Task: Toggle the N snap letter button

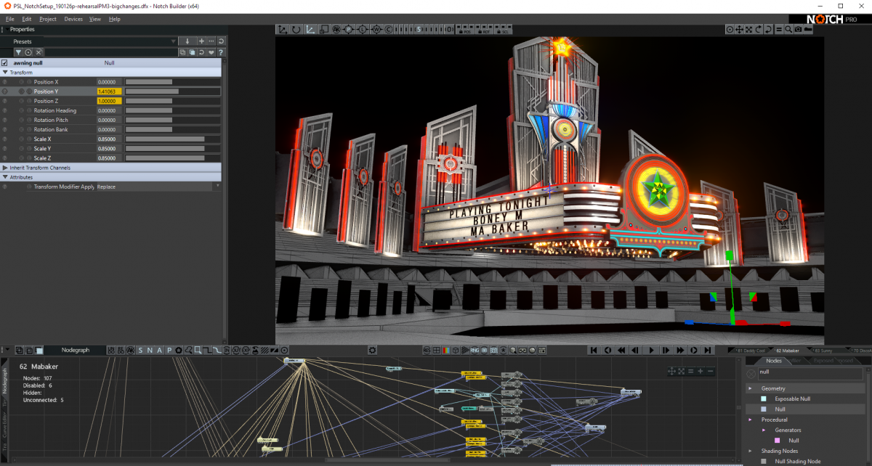Action: pos(150,350)
